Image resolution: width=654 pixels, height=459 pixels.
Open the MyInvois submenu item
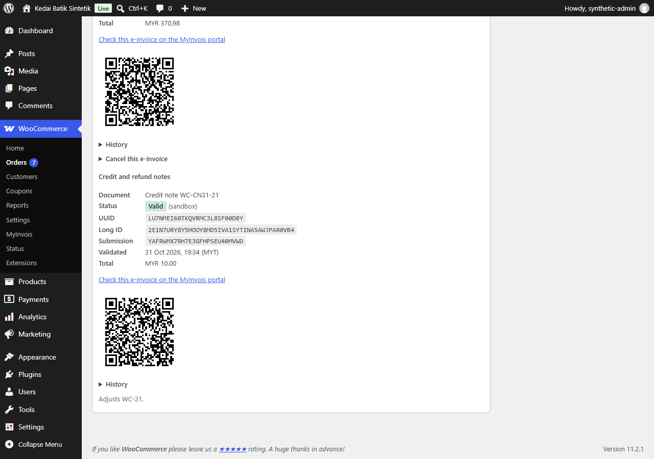pyautogui.click(x=19, y=234)
